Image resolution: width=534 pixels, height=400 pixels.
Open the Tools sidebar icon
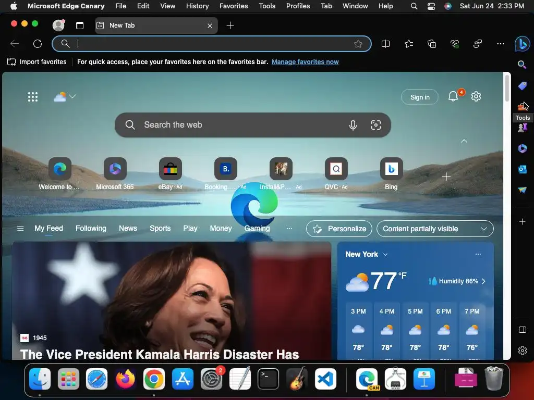522,106
